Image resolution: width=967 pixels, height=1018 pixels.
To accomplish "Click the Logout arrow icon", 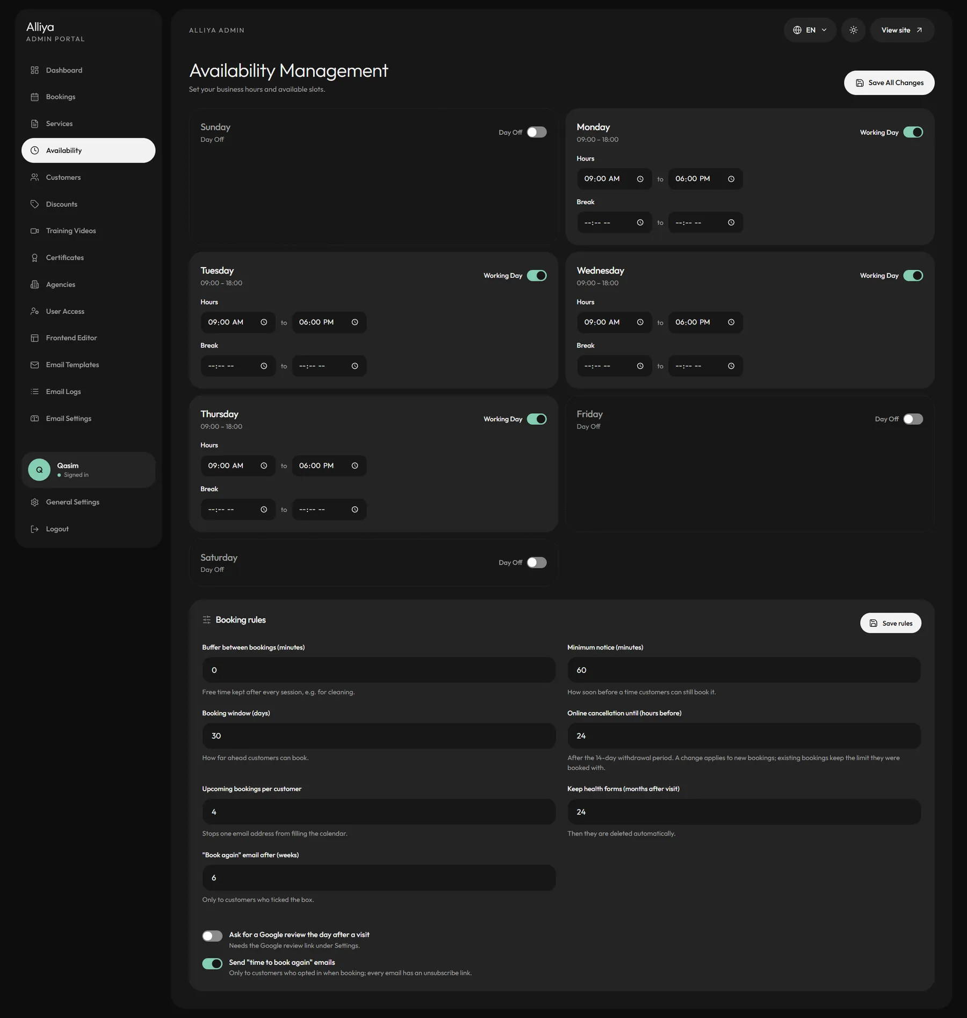I will point(34,529).
